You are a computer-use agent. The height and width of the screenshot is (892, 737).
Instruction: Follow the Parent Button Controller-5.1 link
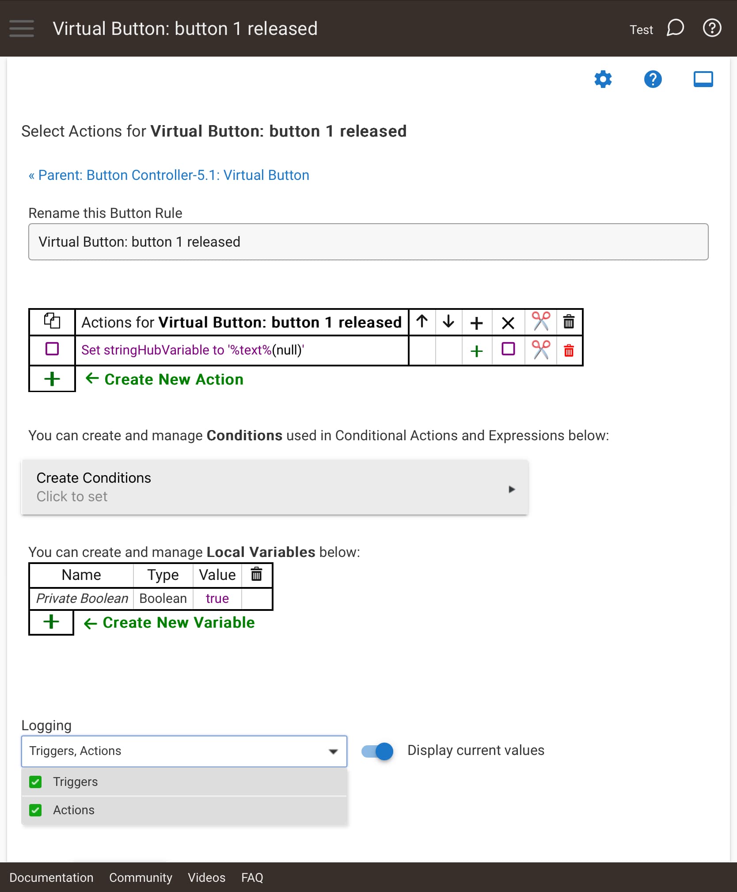169,175
